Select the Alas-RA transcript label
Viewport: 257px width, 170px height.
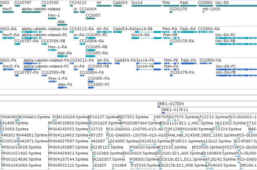tap(65, 53)
